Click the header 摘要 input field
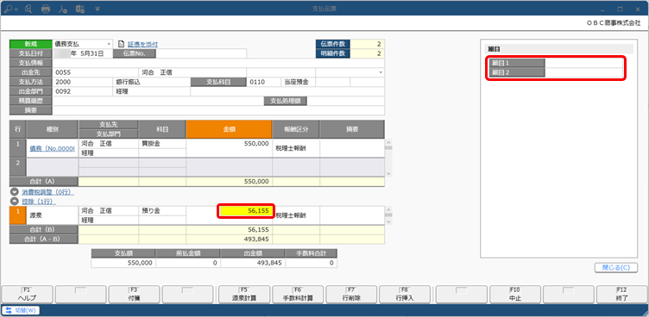 218,110
